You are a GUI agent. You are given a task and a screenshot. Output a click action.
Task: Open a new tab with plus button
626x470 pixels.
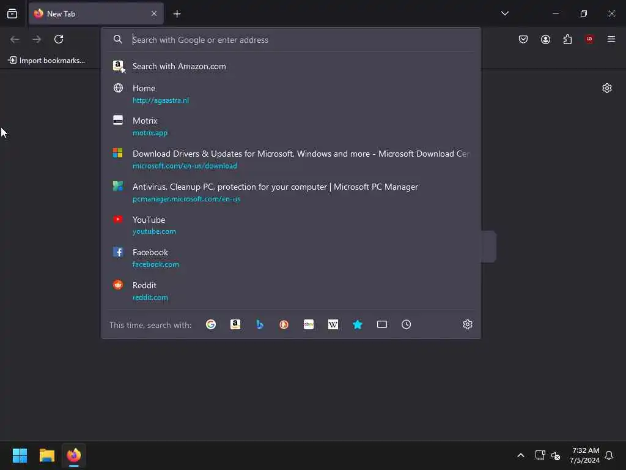[177, 13]
